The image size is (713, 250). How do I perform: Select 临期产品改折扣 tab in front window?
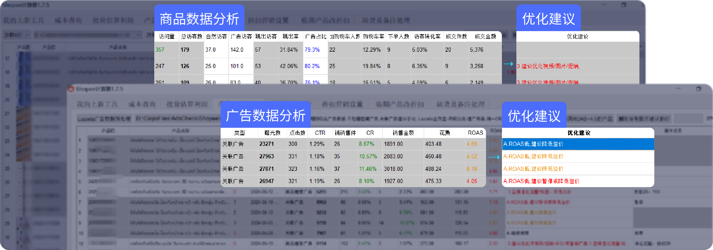(400, 104)
